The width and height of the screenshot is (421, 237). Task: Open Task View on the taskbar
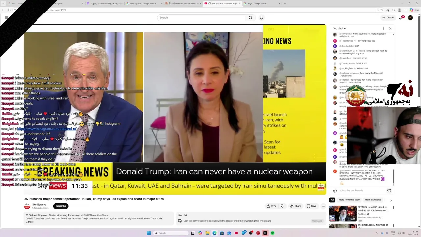[x=192, y=233]
